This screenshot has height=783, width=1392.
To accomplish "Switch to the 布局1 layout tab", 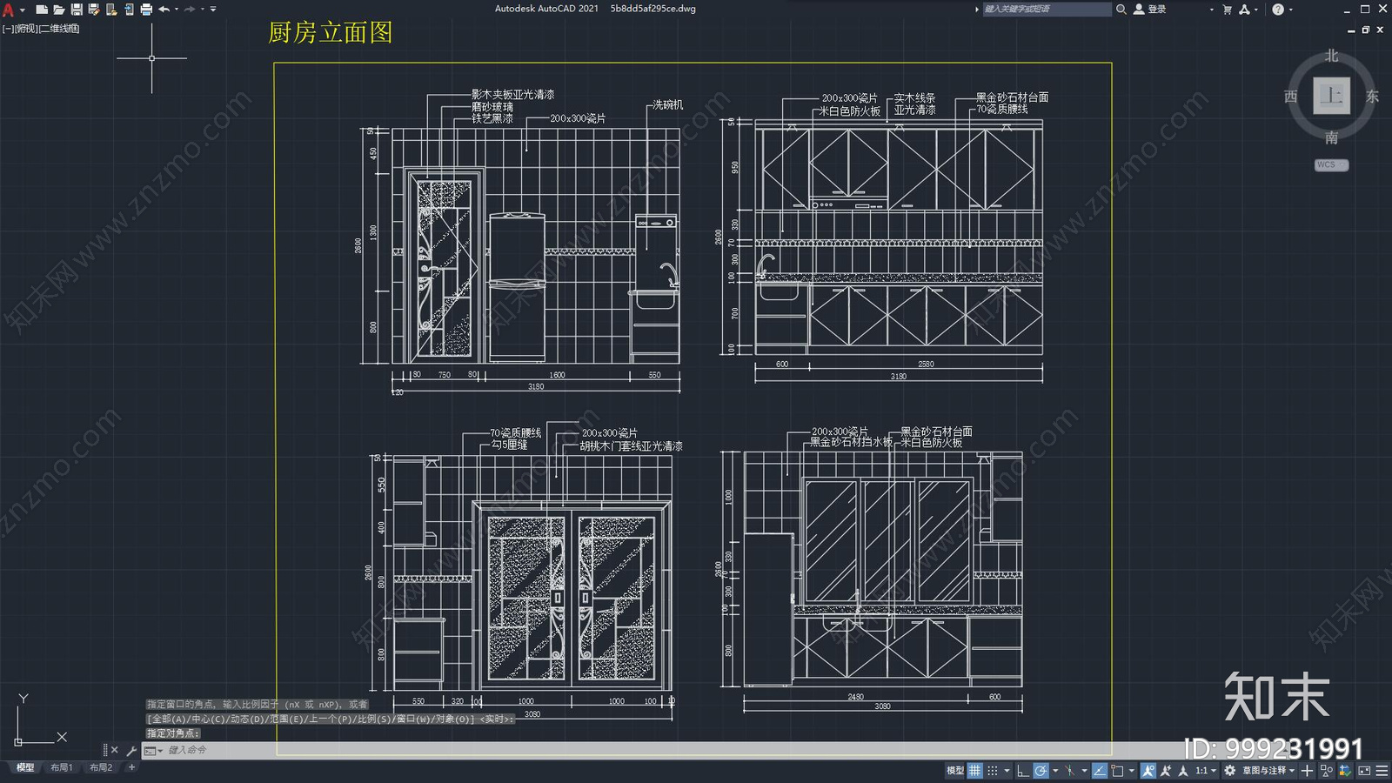I will (x=61, y=767).
